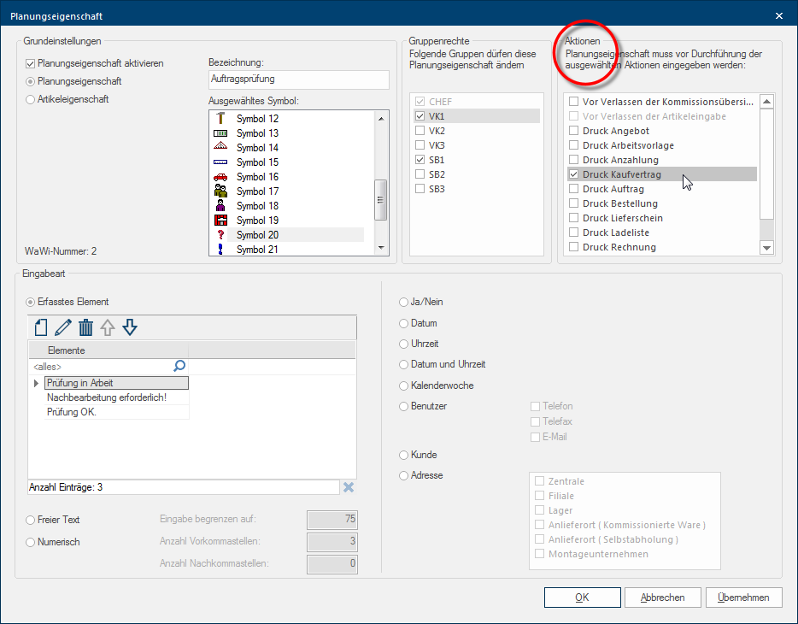Select the Artikeleigenschaft radio option
Image resolution: width=798 pixels, height=624 pixels.
click(31, 99)
